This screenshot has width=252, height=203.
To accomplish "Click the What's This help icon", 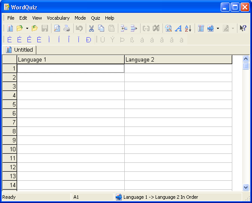I will (x=243, y=28).
